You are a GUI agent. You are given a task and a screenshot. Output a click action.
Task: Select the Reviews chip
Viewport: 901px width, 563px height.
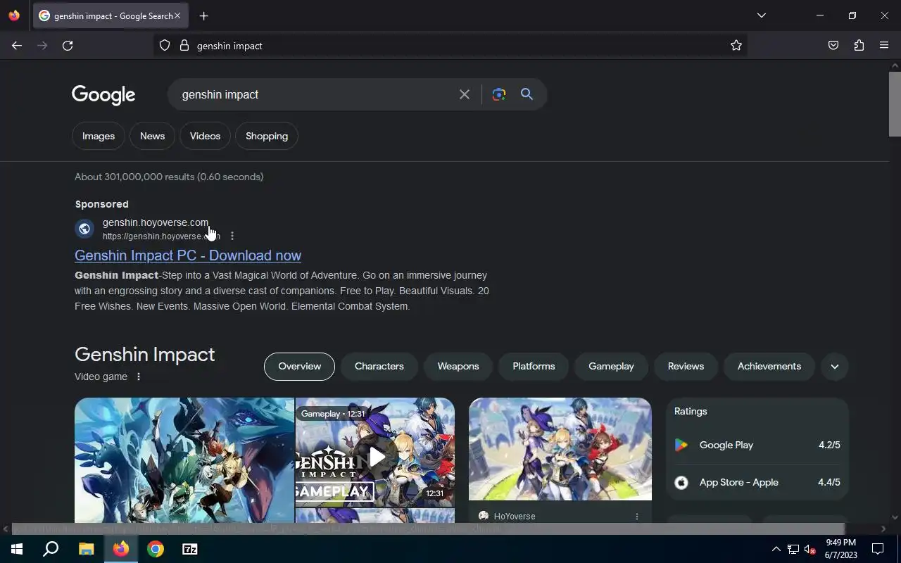686,366
